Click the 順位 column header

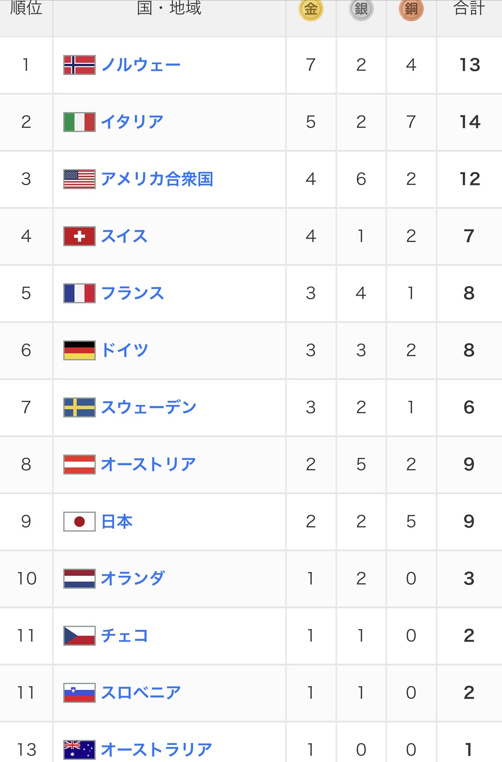(26, 8)
